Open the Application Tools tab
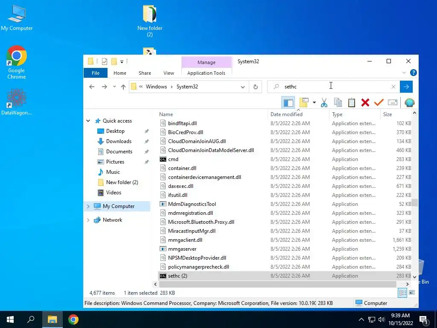Image resolution: width=437 pixels, height=328 pixels. click(x=206, y=73)
